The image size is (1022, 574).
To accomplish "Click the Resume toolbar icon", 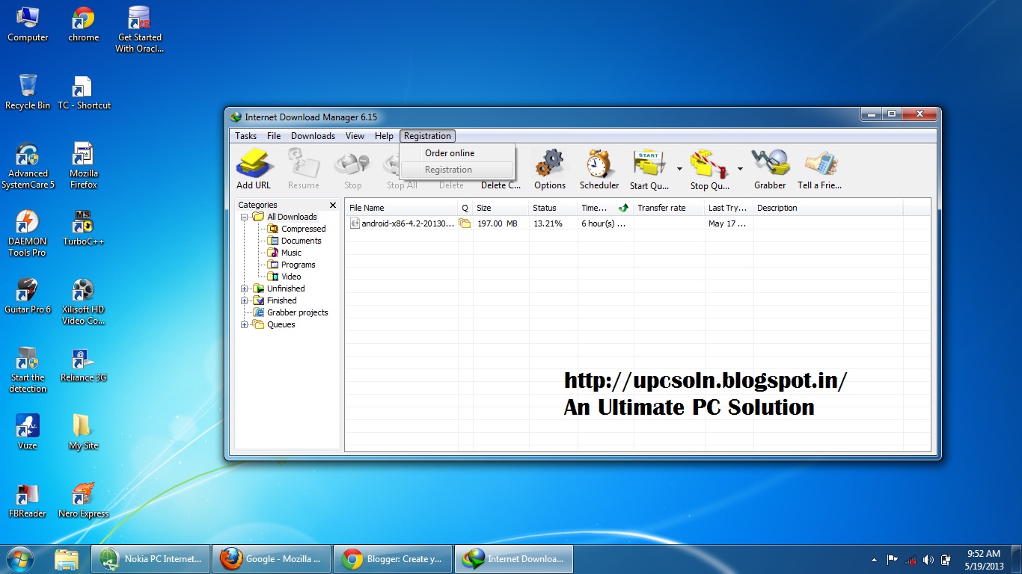I will pyautogui.click(x=303, y=169).
